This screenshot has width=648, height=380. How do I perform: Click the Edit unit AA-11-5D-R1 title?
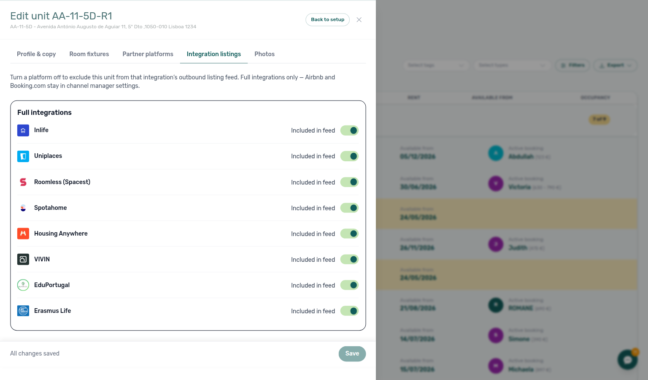point(61,16)
